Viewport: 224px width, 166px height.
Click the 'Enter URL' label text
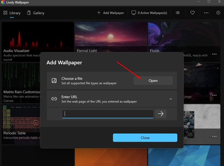[x=69, y=97]
